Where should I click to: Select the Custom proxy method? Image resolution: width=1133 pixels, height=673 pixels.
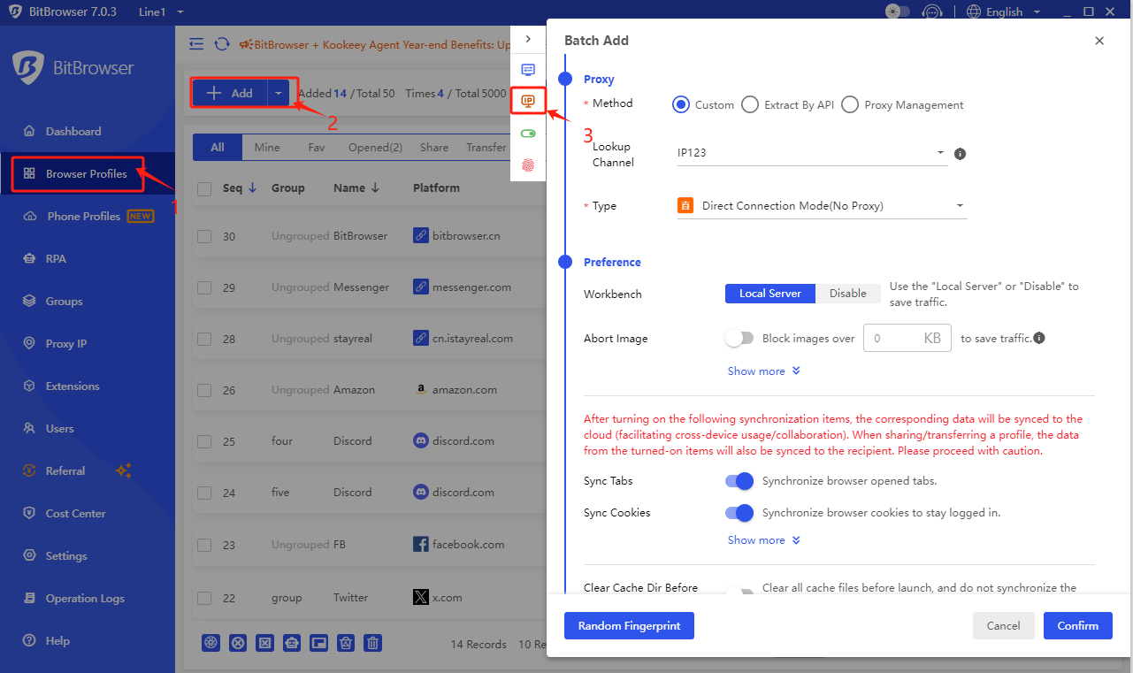click(680, 104)
